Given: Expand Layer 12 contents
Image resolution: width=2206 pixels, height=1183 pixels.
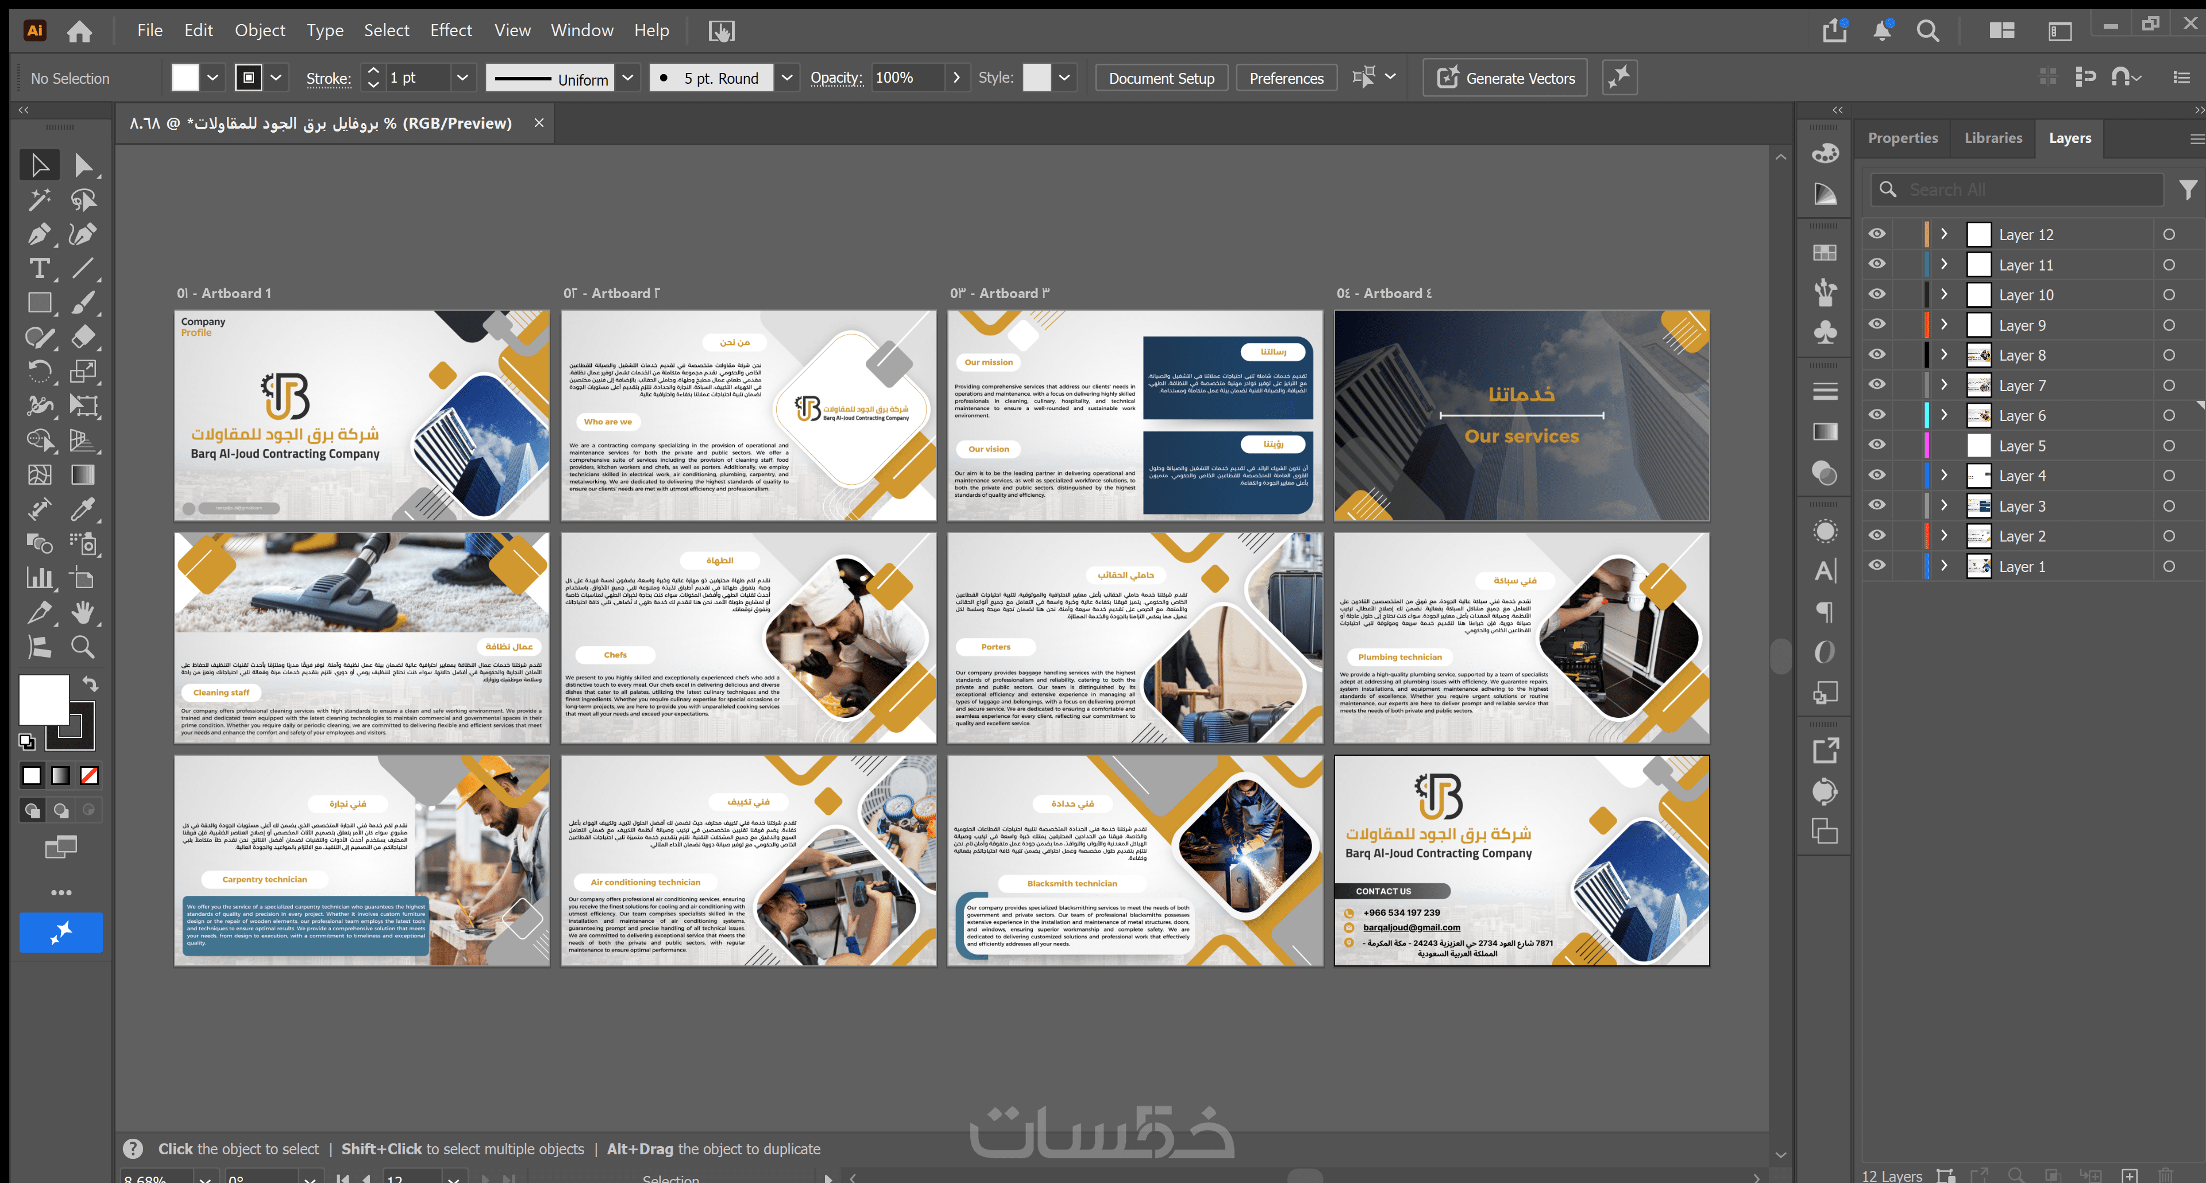Looking at the screenshot, I should point(1944,234).
